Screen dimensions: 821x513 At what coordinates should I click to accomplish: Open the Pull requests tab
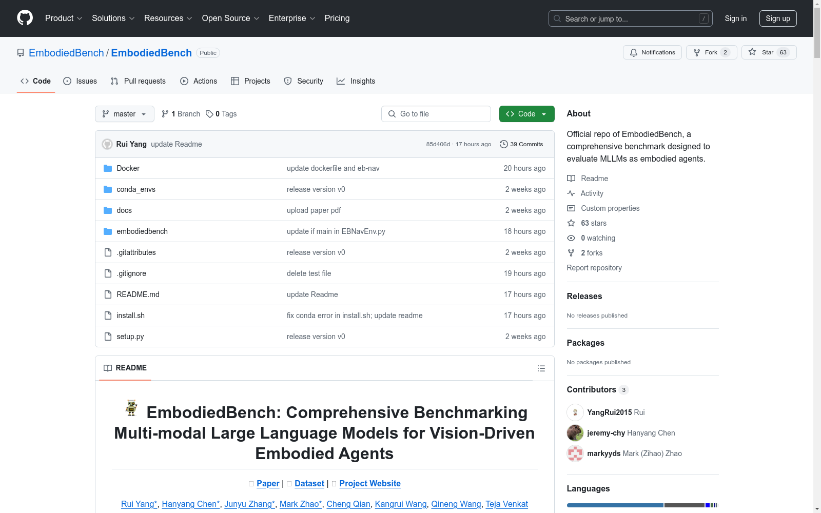[x=138, y=81]
